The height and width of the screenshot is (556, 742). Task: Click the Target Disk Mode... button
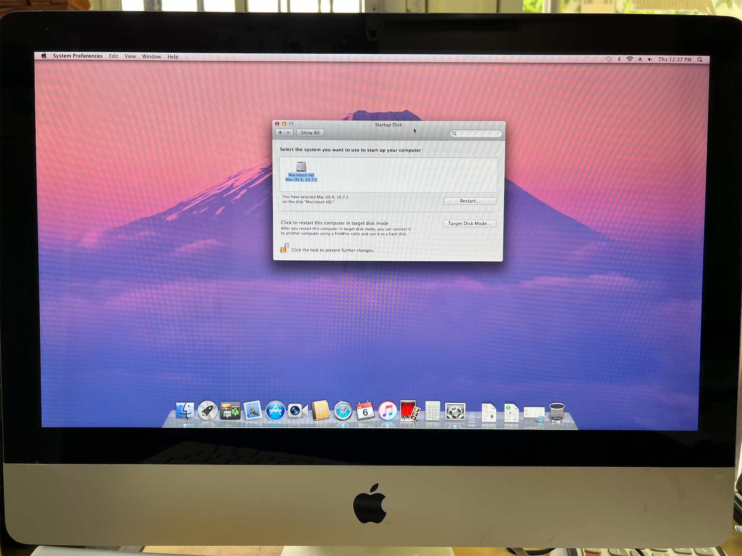pos(470,224)
